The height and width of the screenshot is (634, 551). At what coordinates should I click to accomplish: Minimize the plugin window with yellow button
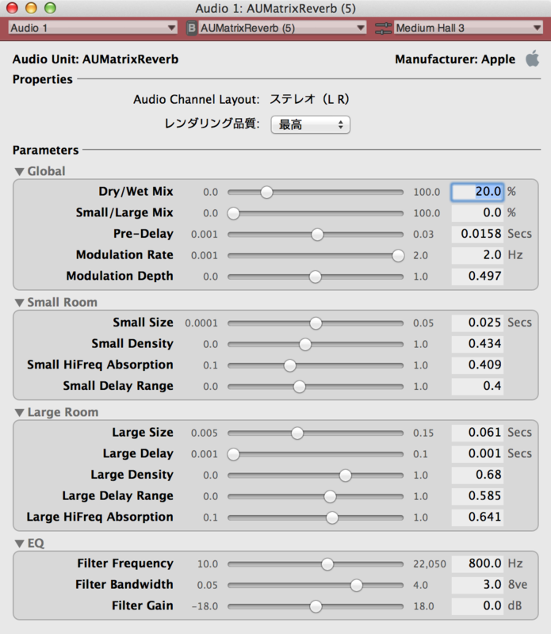31,8
